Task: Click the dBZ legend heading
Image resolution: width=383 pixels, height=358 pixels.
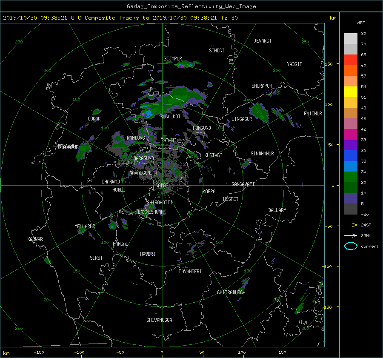Action: point(361,23)
